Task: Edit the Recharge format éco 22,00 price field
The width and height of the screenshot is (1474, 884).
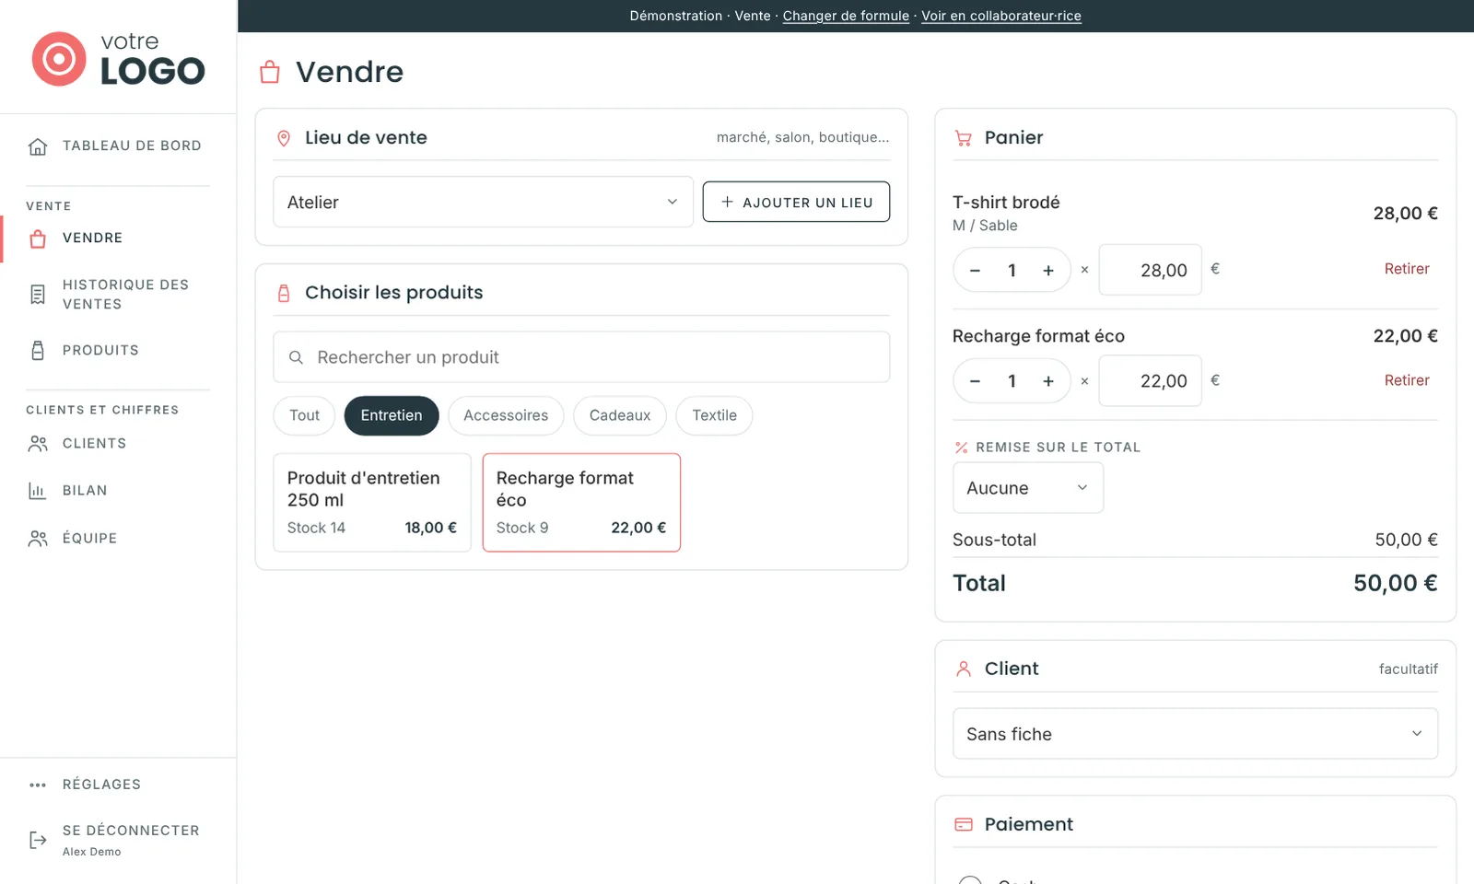Action: click(x=1151, y=380)
